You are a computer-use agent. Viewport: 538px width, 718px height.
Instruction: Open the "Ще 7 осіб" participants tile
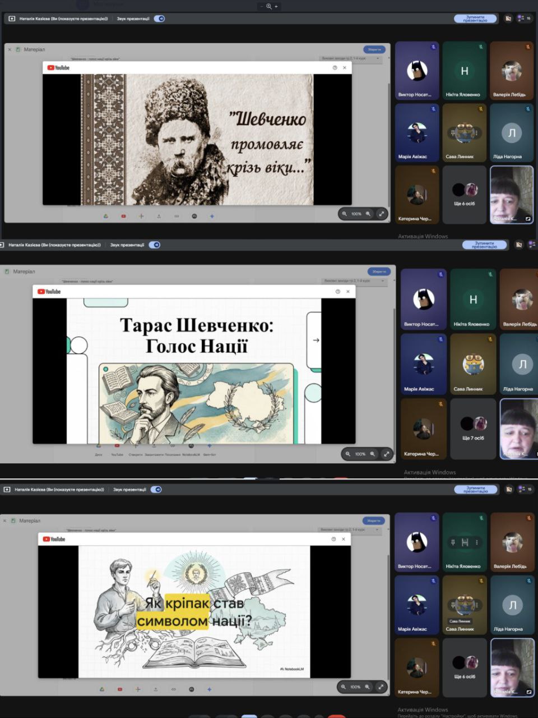pyautogui.click(x=473, y=429)
